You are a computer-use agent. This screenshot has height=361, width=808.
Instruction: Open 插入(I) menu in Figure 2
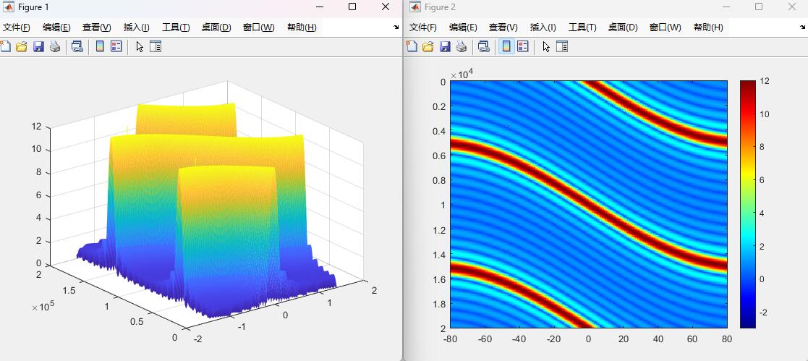pos(543,27)
